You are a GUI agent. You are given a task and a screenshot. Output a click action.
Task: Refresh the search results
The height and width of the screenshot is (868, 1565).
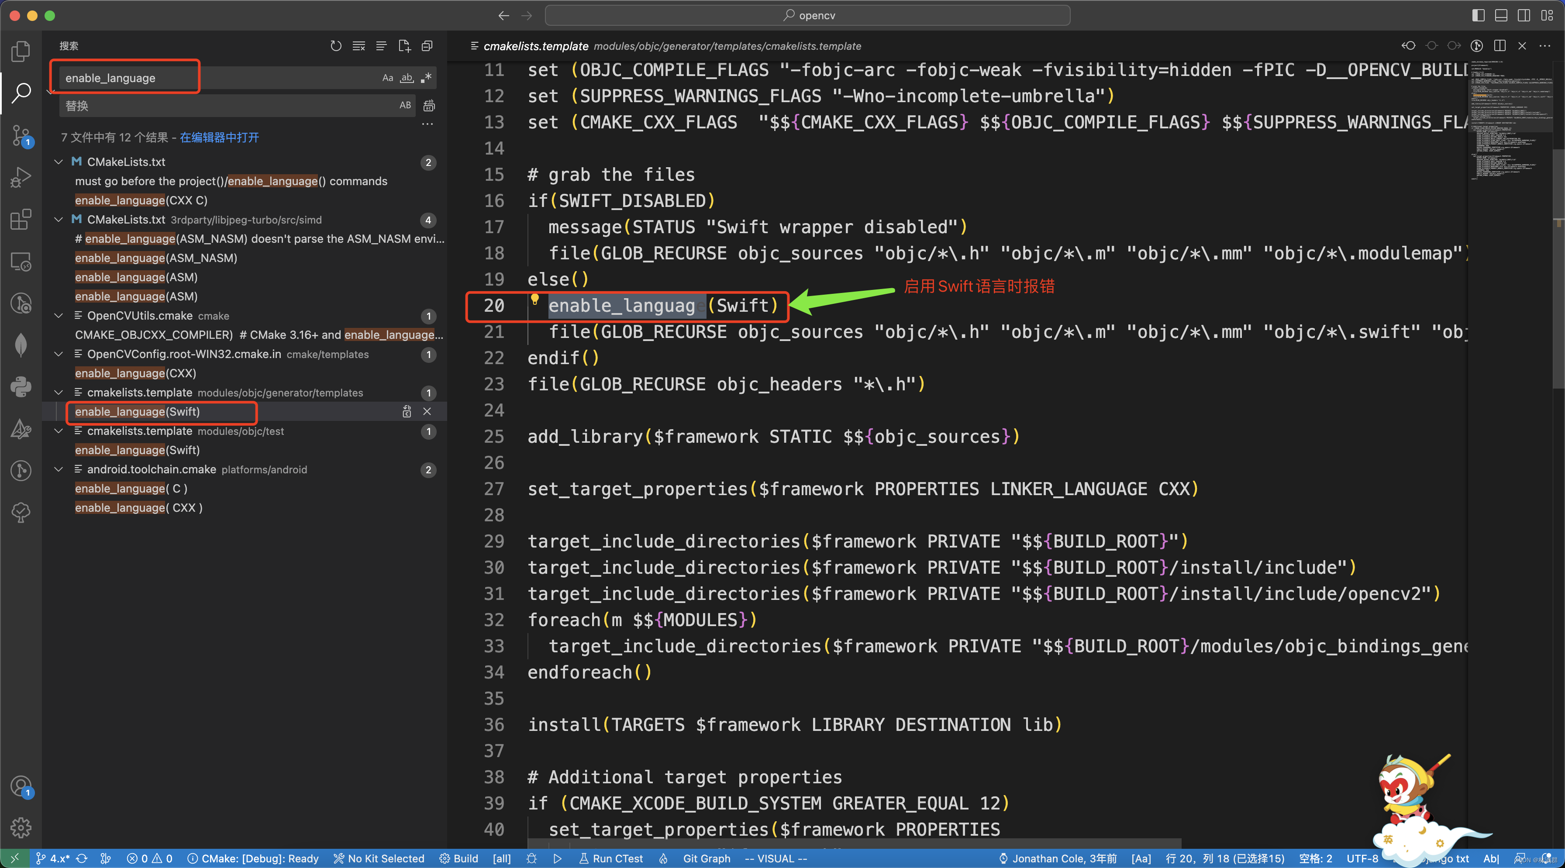pyautogui.click(x=335, y=46)
